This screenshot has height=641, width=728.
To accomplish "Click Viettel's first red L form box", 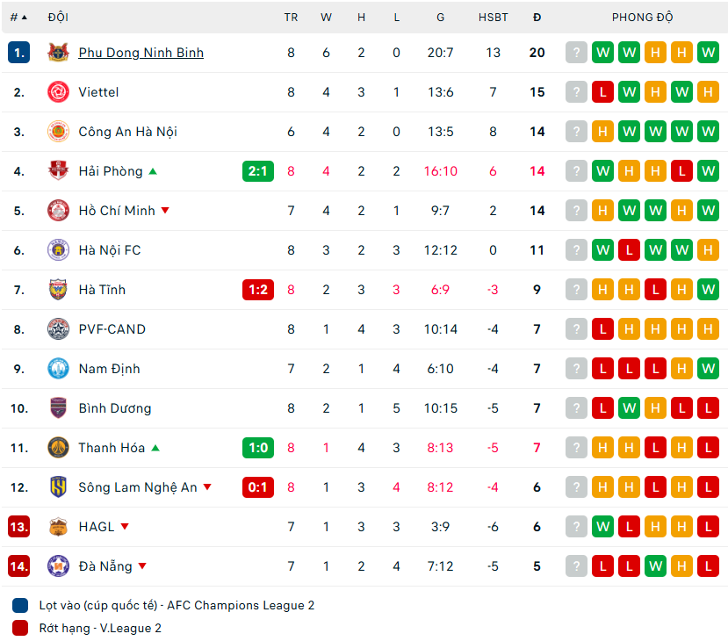I will tap(602, 92).
